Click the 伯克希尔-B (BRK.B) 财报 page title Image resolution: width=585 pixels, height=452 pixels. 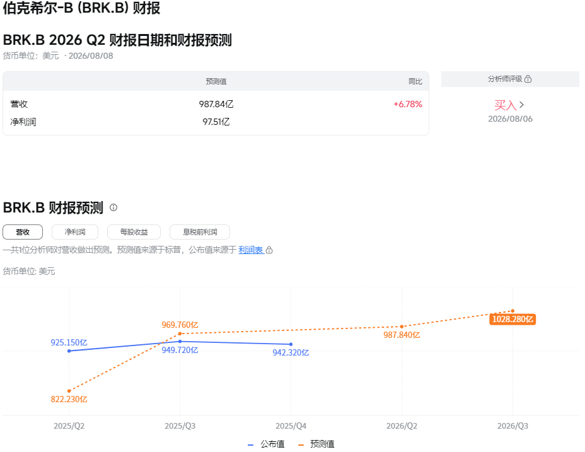tap(82, 8)
